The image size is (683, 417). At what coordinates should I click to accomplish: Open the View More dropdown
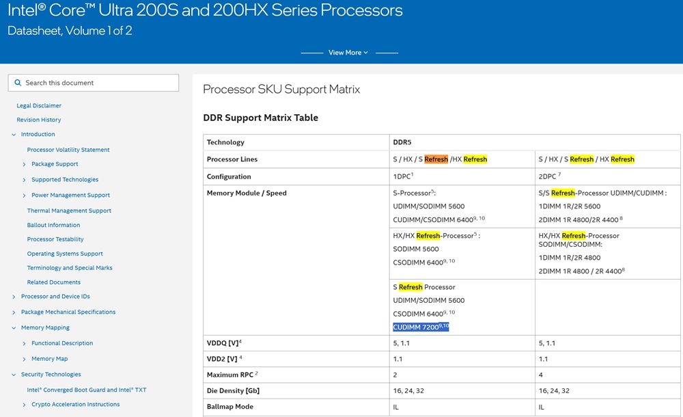[x=347, y=52]
